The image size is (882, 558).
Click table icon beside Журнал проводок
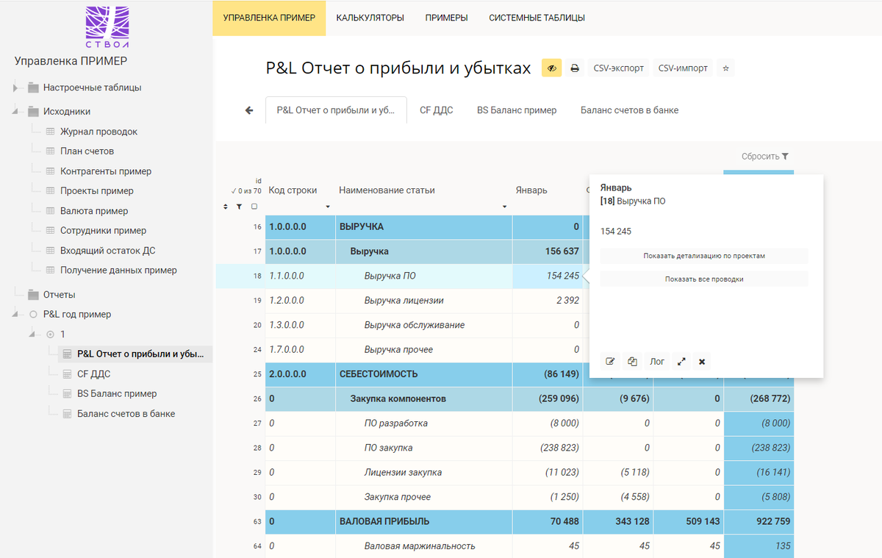click(x=50, y=132)
